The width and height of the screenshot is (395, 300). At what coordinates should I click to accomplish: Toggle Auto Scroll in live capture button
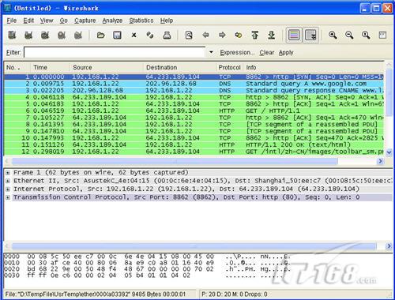click(x=310, y=35)
